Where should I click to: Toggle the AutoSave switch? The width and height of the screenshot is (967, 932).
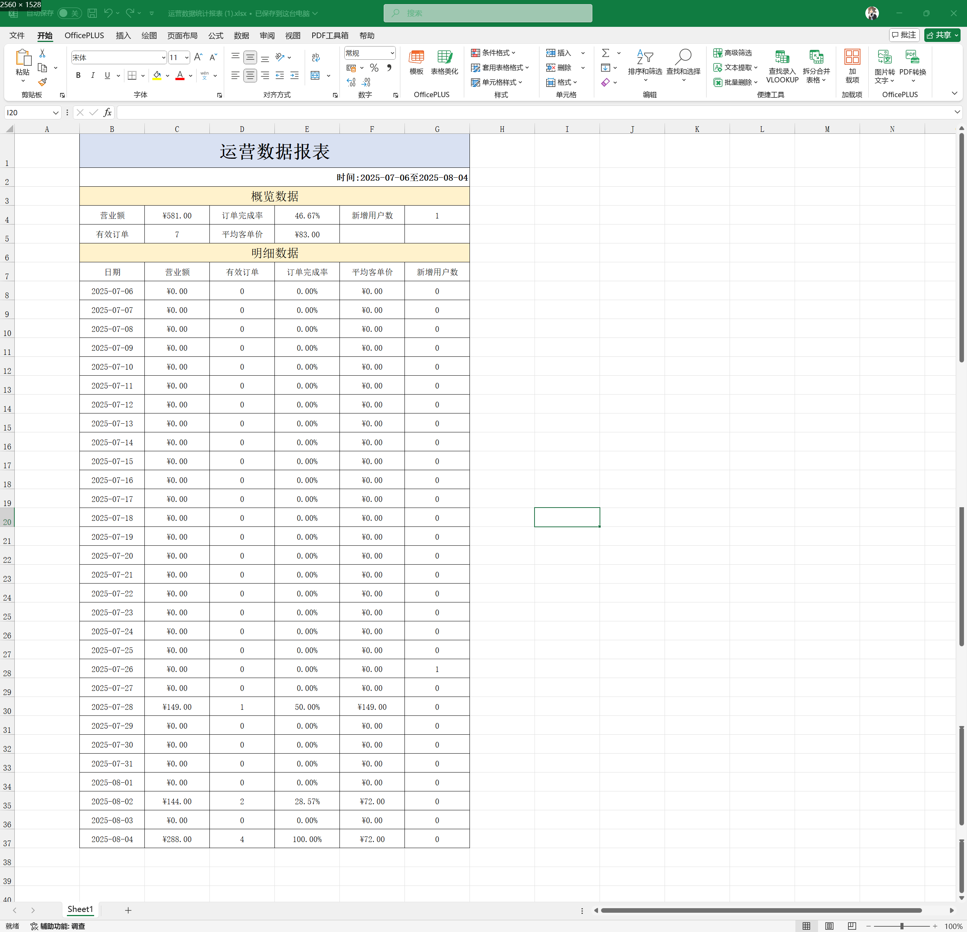pyautogui.click(x=69, y=13)
